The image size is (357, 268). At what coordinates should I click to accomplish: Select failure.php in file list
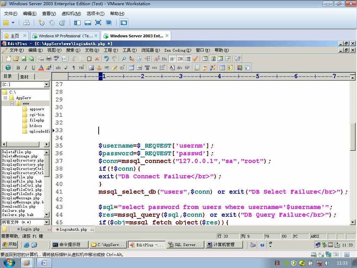[x=14, y=210]
